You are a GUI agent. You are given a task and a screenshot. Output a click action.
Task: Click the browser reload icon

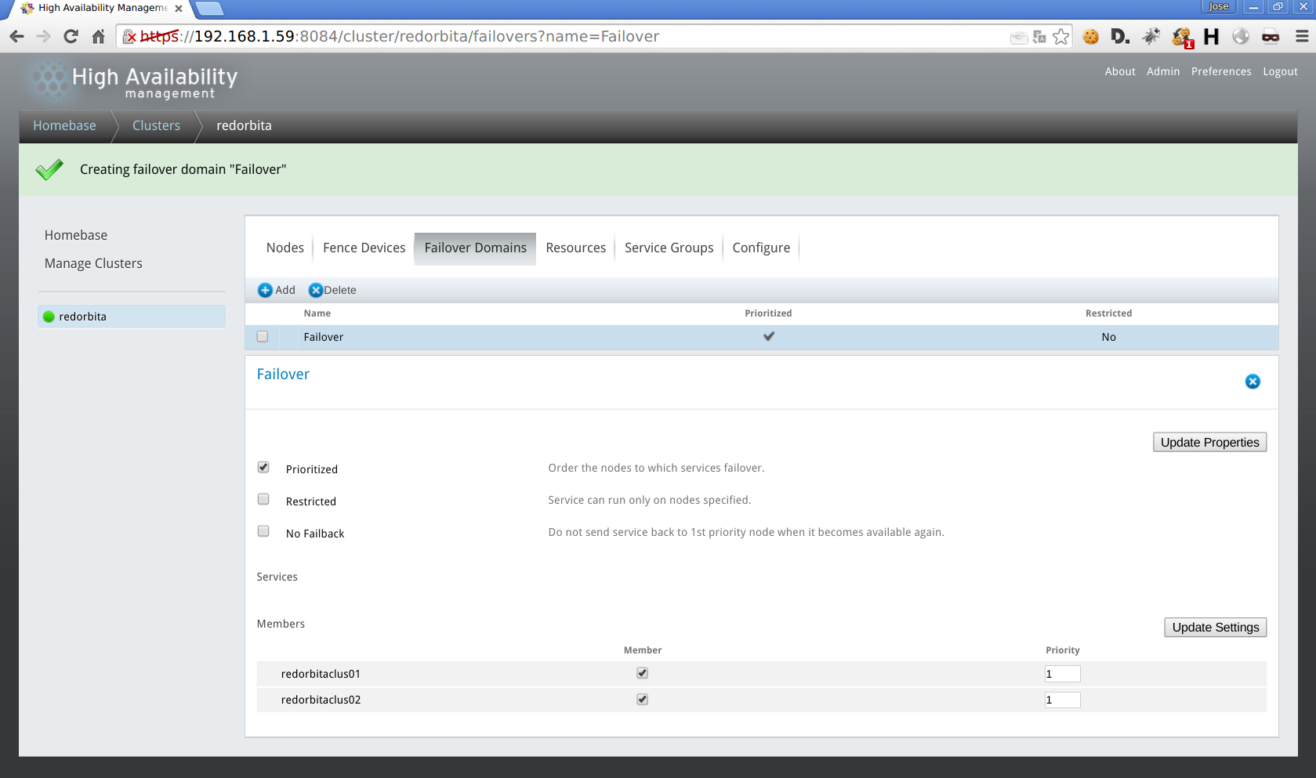(71, 37)
